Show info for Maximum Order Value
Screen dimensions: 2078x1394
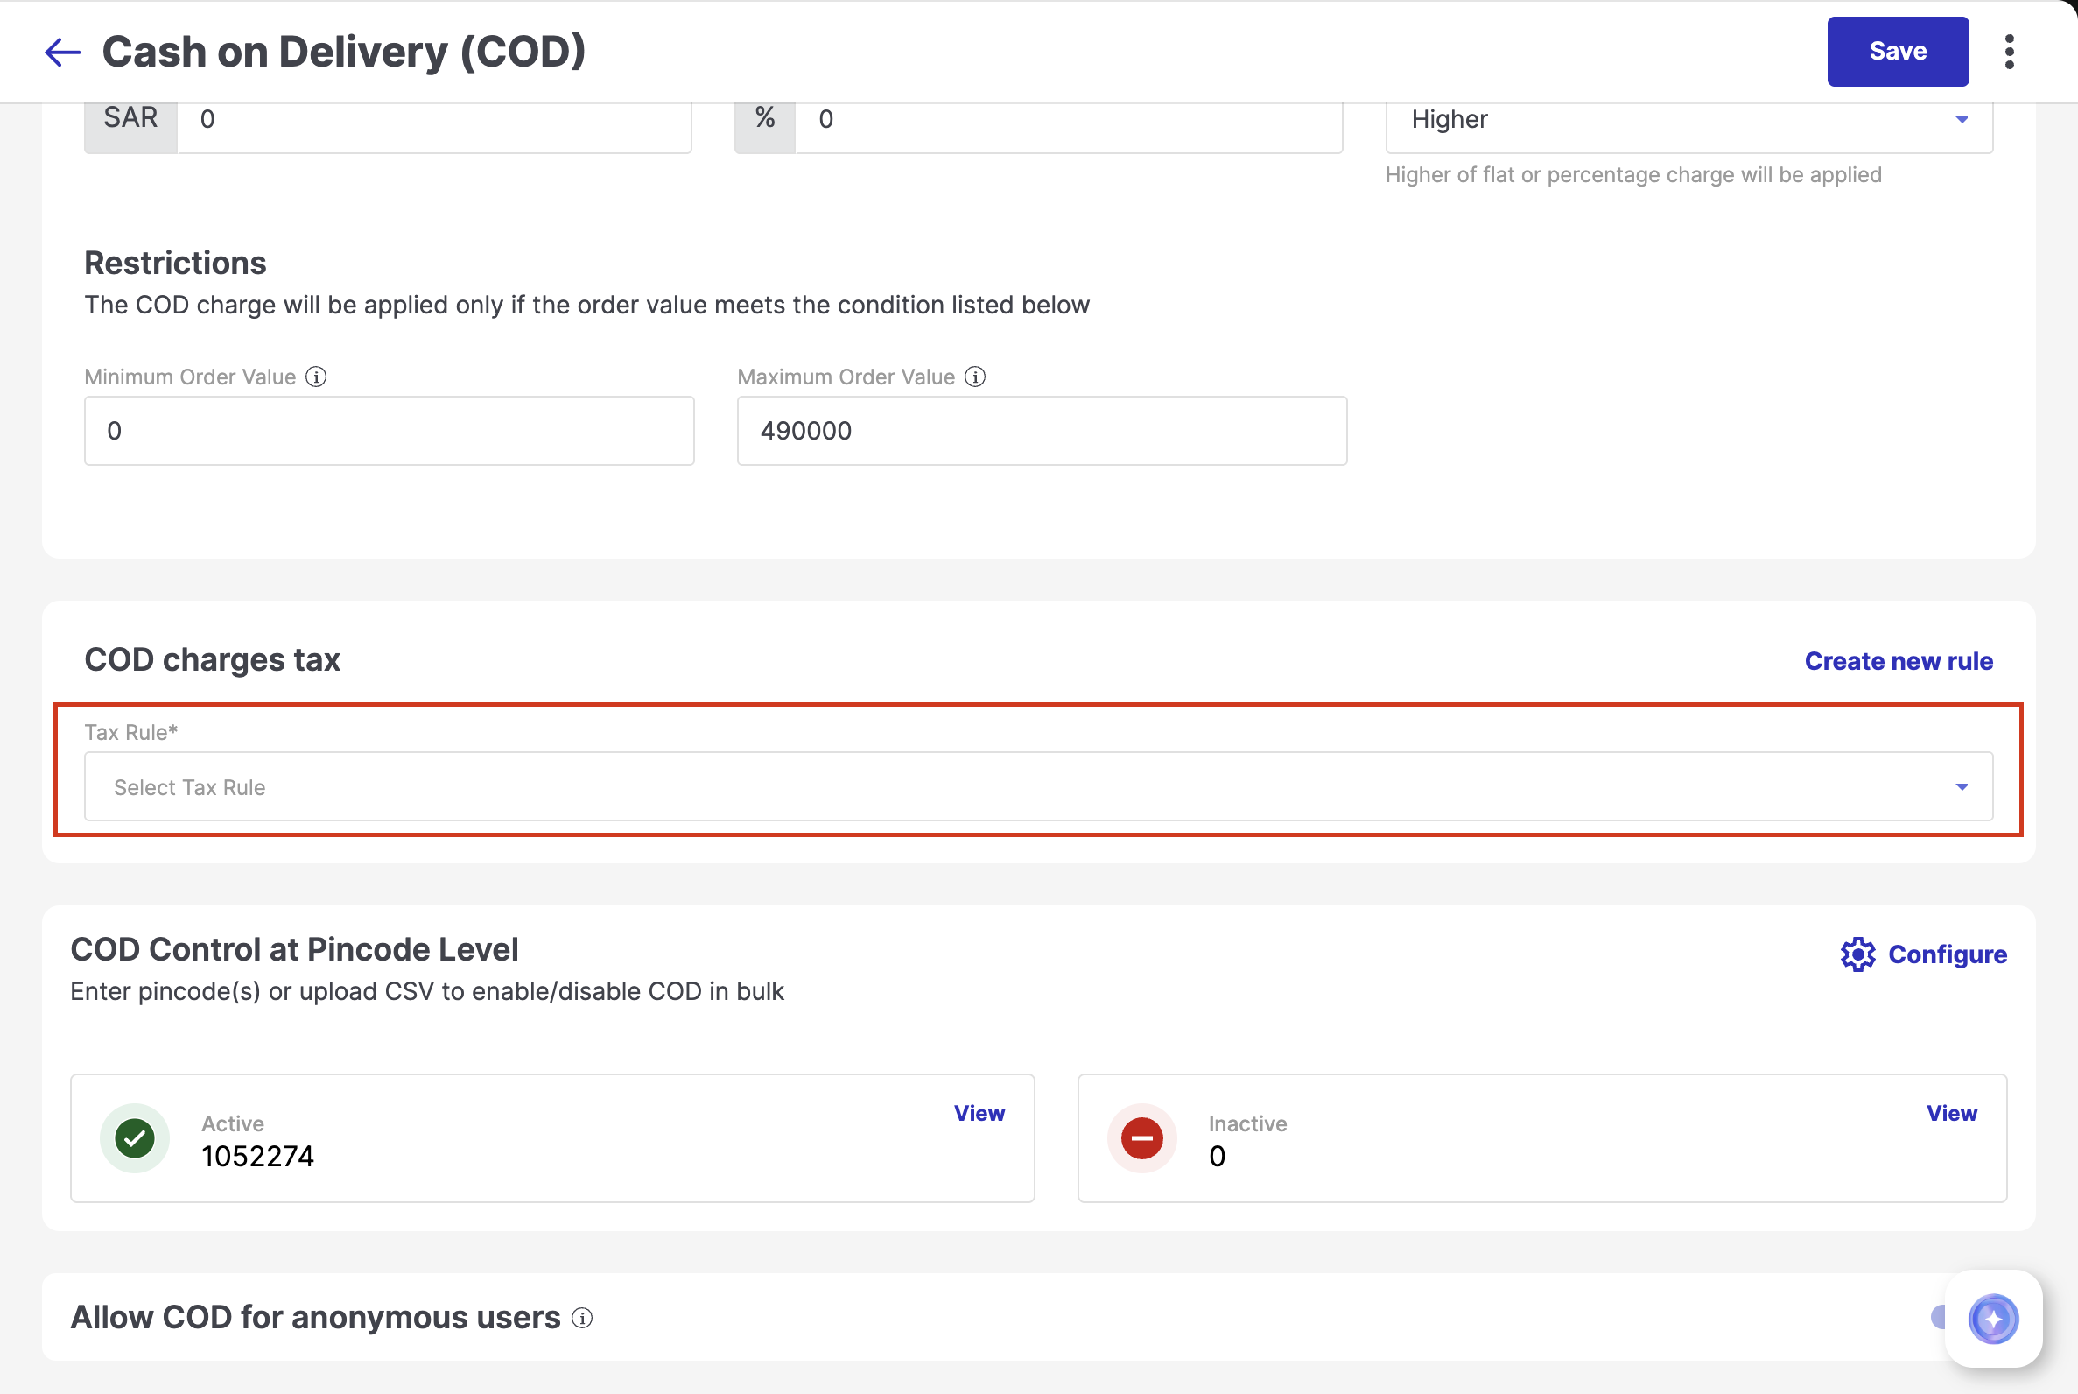coord(975,377)
